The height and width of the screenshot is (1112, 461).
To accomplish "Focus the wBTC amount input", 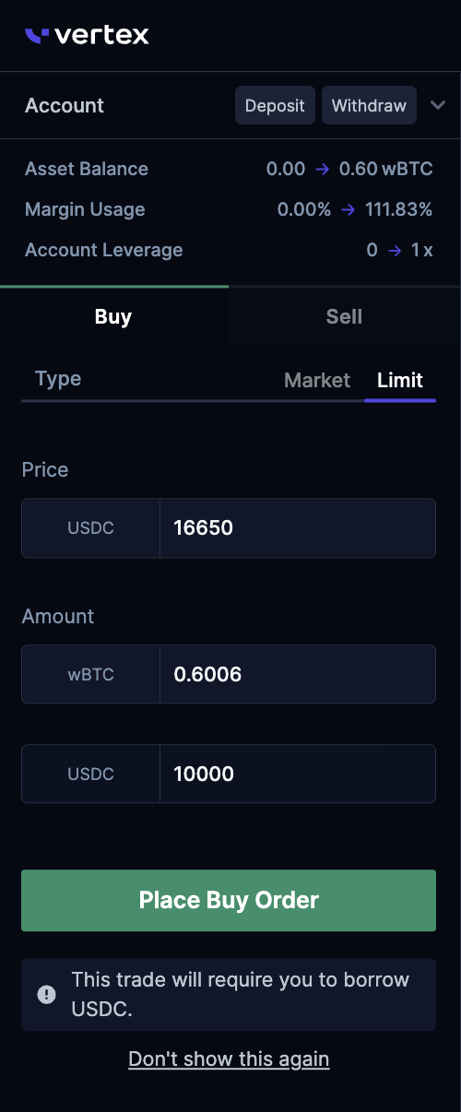I will (298, 674).
